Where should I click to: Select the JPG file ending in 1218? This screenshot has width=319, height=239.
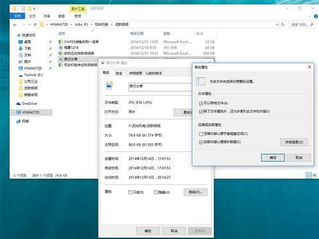(x=137, y=47)
